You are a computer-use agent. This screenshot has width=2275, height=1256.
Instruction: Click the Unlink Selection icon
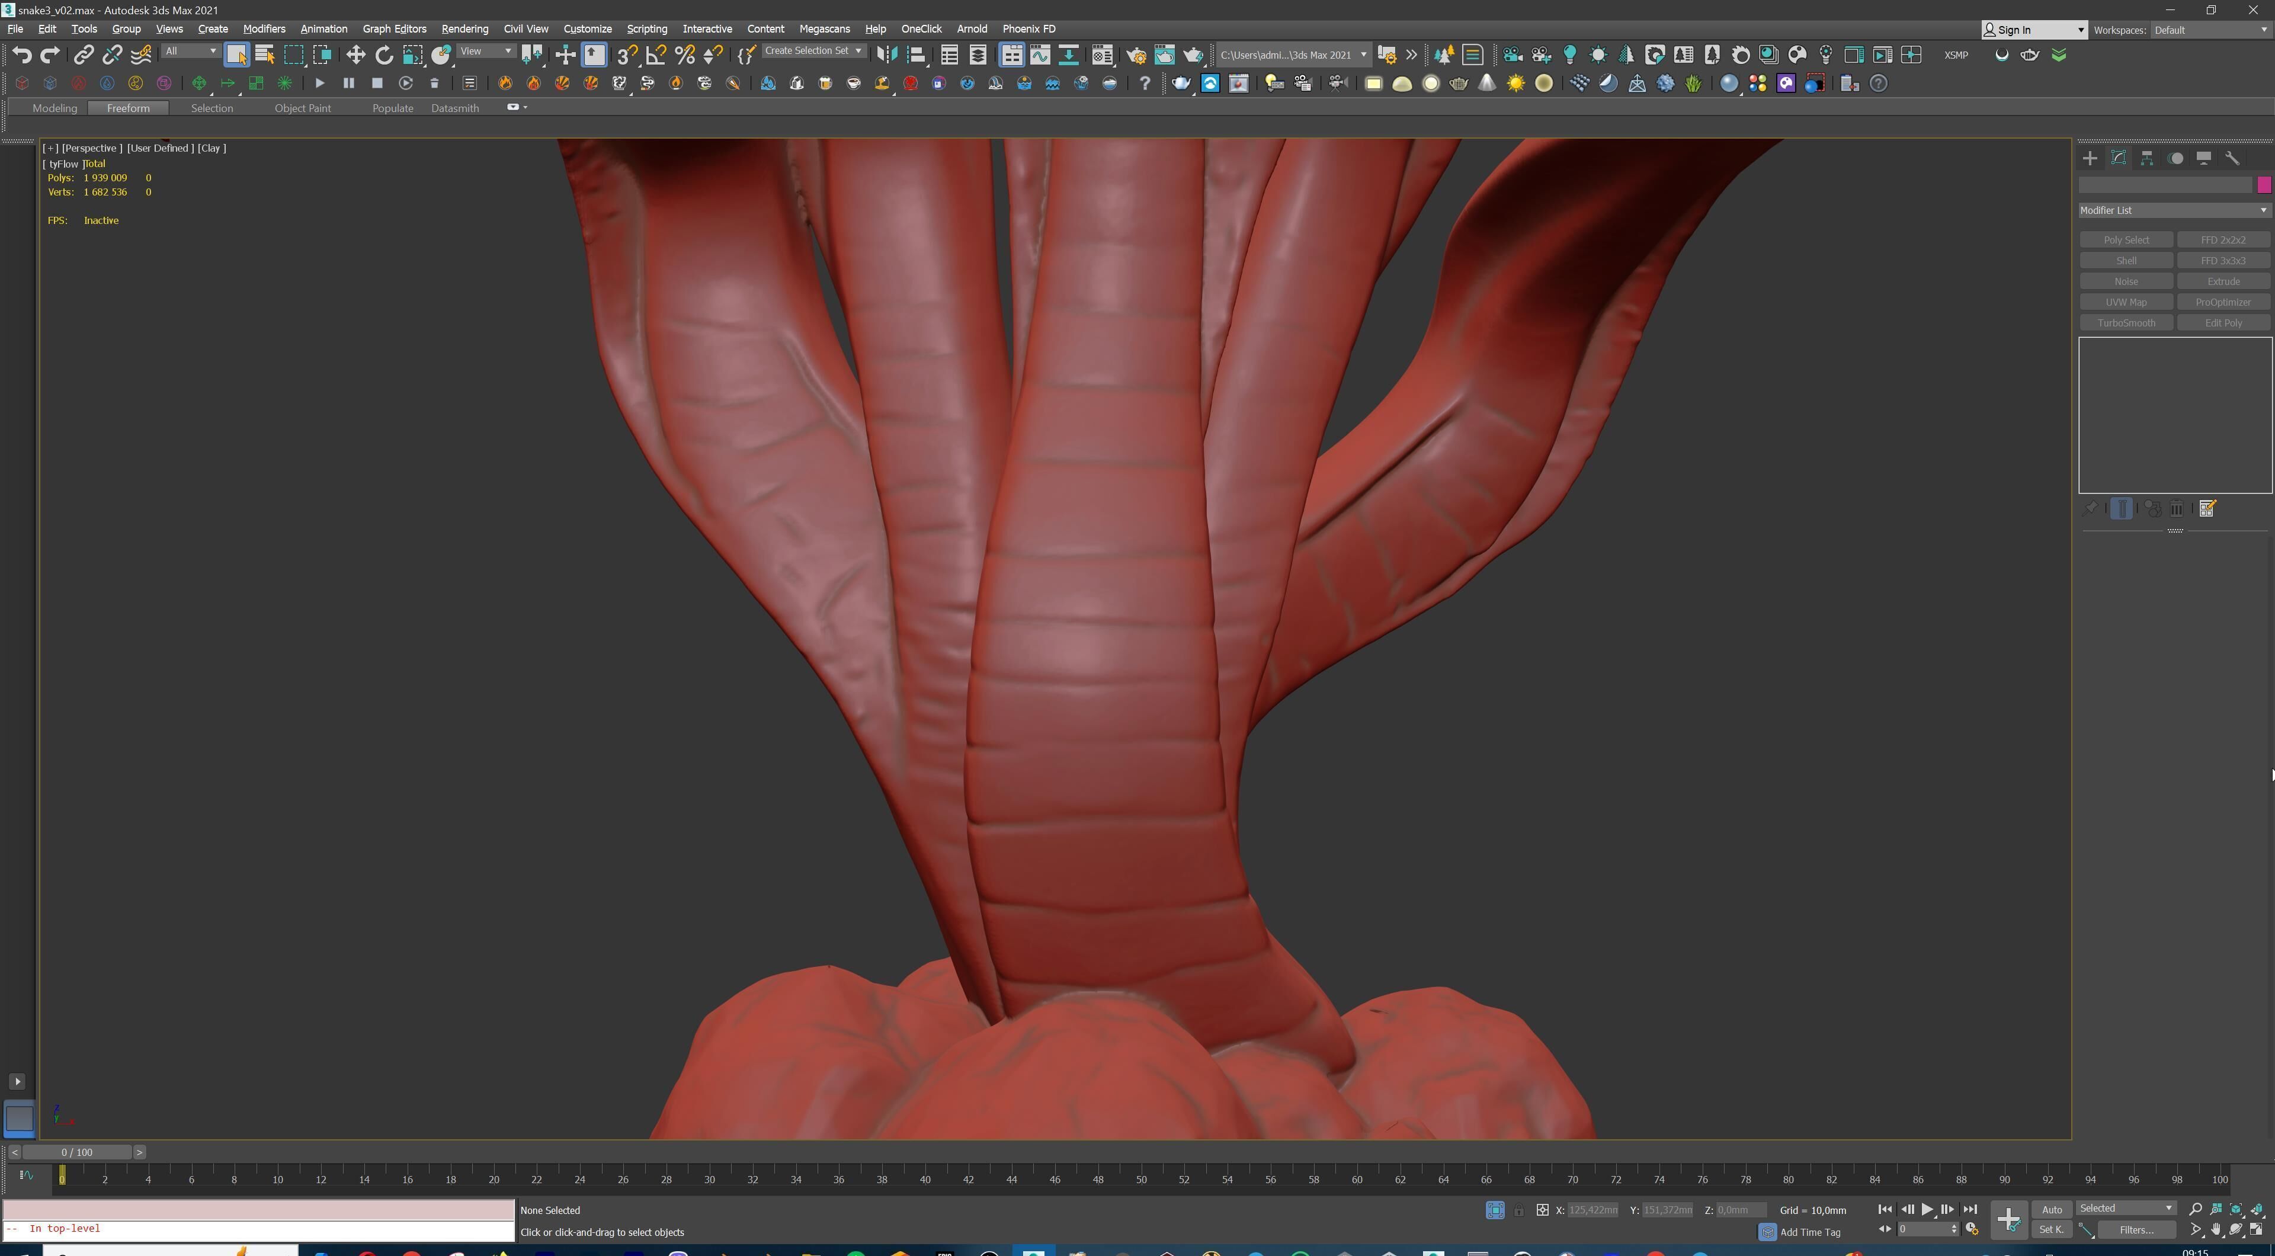[111, 55]
